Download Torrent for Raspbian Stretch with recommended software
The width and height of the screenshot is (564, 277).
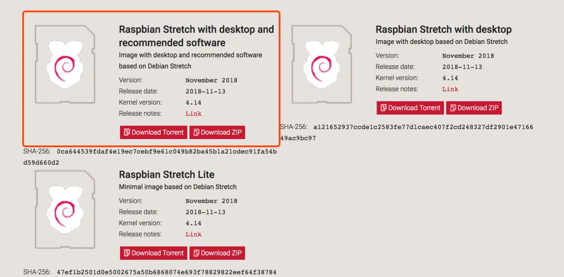click(x=154, y=132)
